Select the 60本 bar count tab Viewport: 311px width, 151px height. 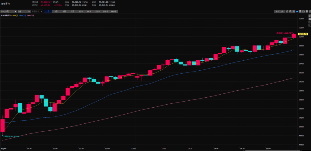89,11
